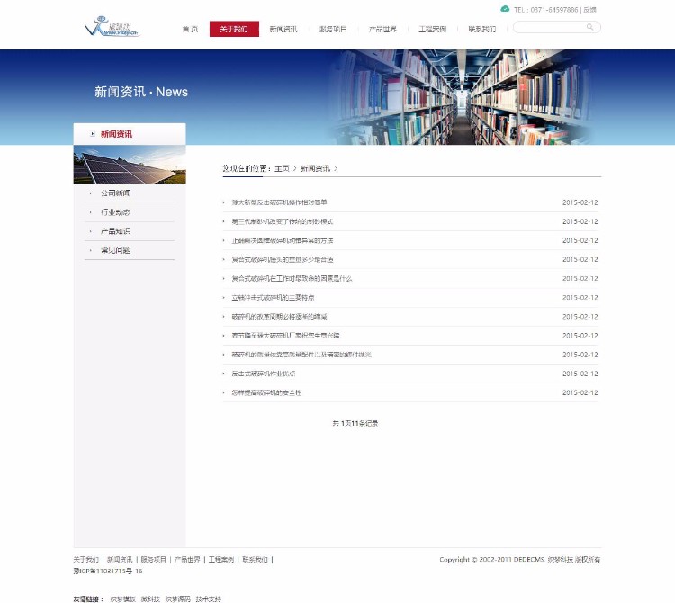Select 行业动态 in the sidebar
The width and height of the screenshot is (675, 603).
click(x=115, y=212)
